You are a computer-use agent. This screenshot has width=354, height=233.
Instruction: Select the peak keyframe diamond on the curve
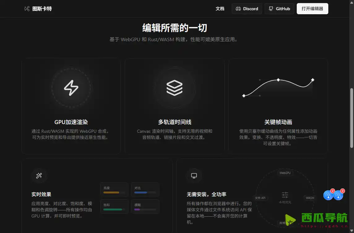pyautogui.click(x=278, y=80)
